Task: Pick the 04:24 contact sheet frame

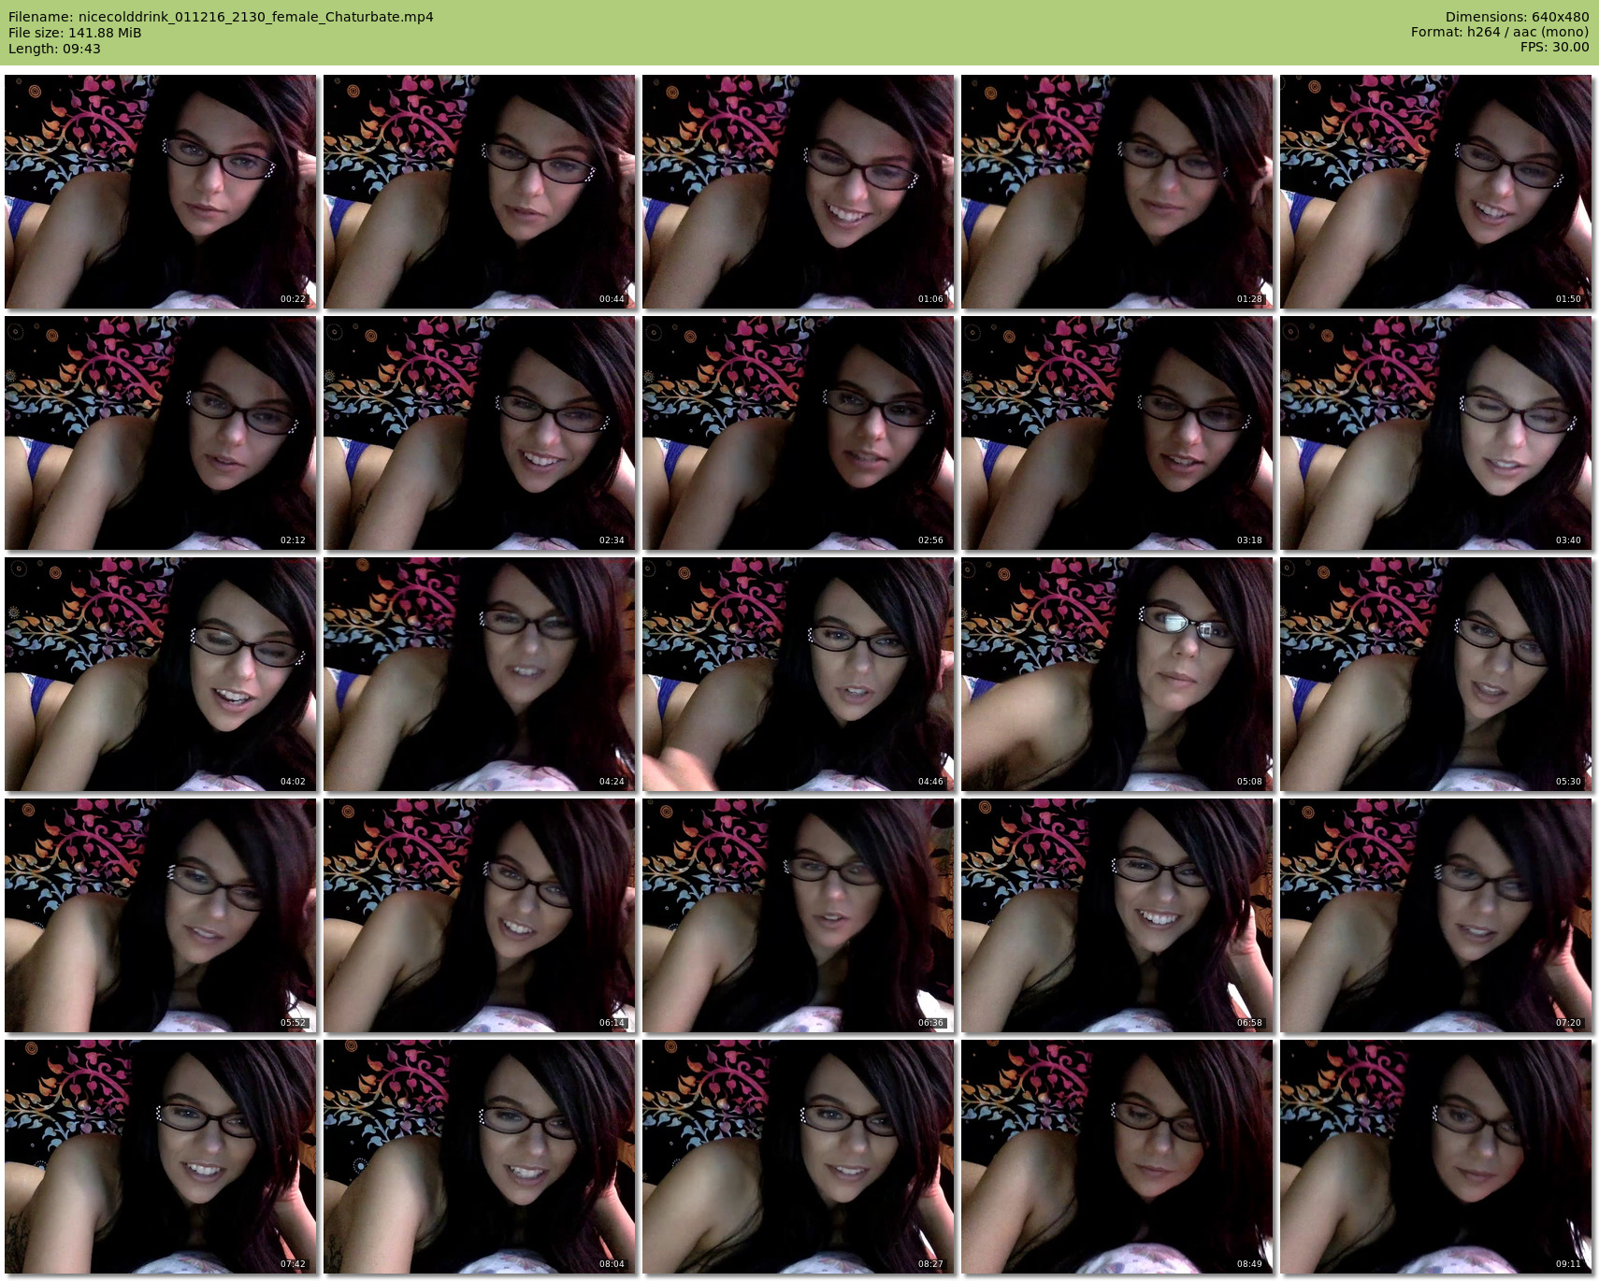Action: pos(480,674)
